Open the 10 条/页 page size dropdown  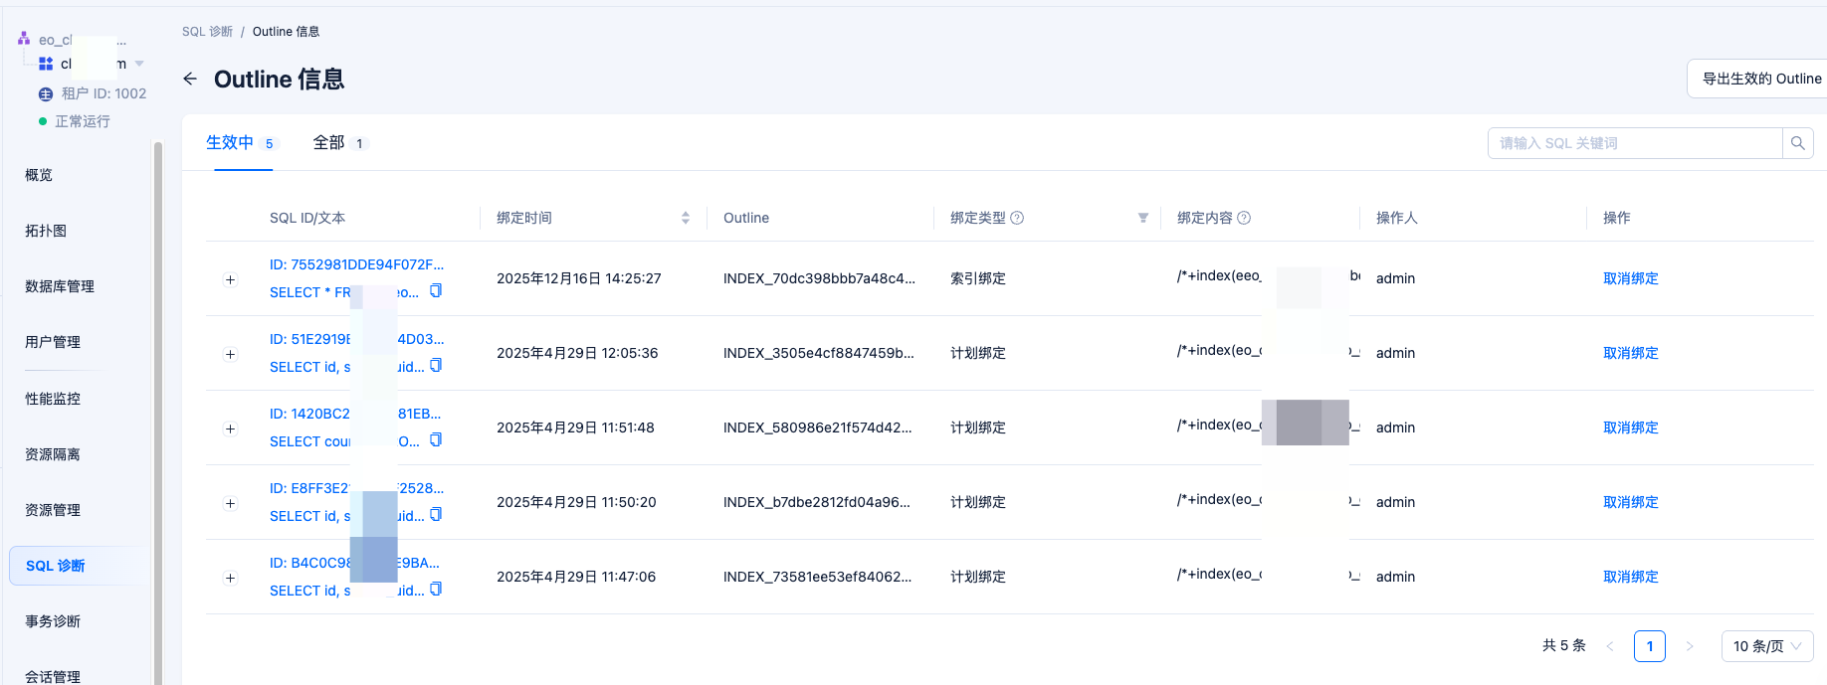point(1766,646)
